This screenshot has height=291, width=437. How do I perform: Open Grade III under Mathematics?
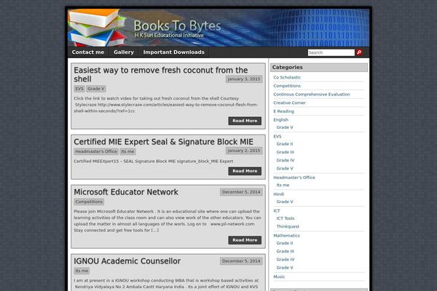[x=285, y=251]
